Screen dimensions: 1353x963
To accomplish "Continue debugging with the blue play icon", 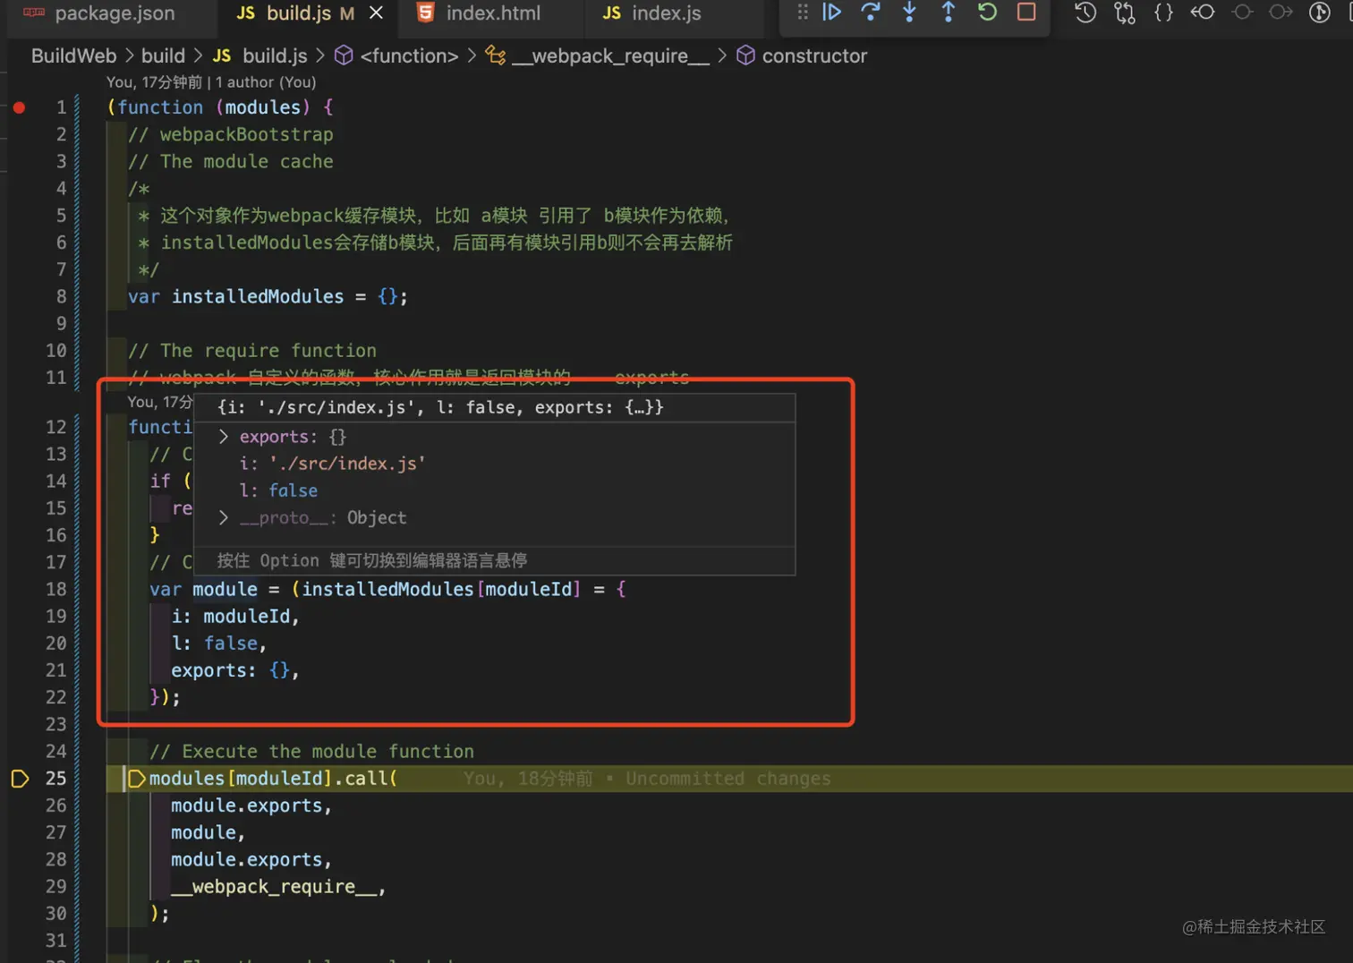I will (x=832, y=12).
